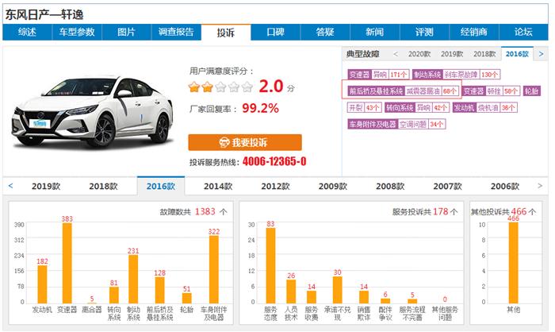Viewport: 555px width, 332px height.
Task: Open the 变速器 顿挫 58个 fault tag
Action: point(491,91)
